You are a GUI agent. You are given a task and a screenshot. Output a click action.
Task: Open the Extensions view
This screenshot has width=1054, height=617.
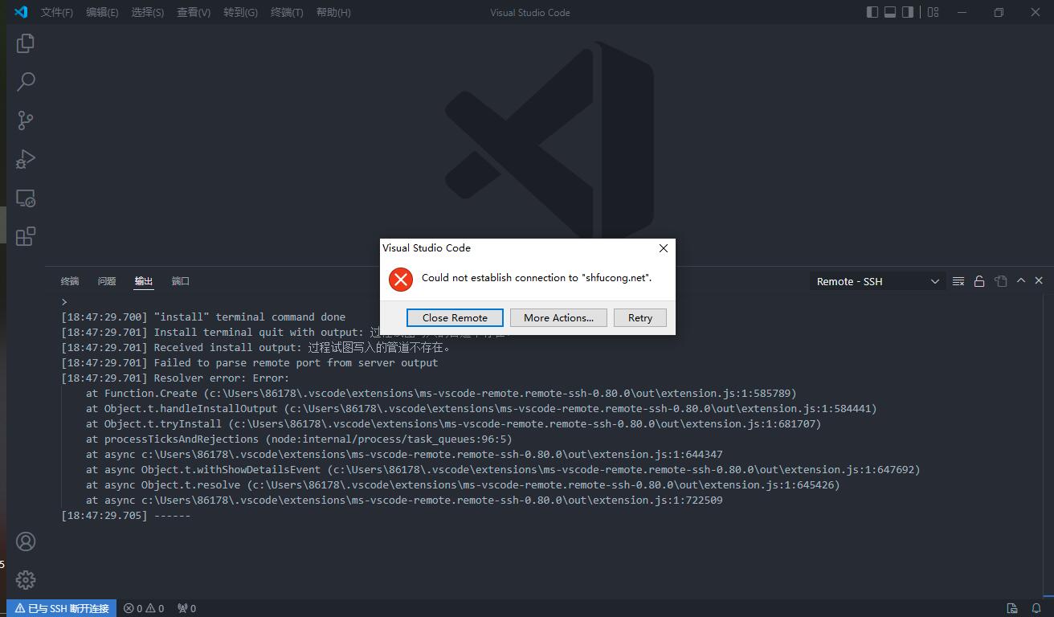(26, 236)
